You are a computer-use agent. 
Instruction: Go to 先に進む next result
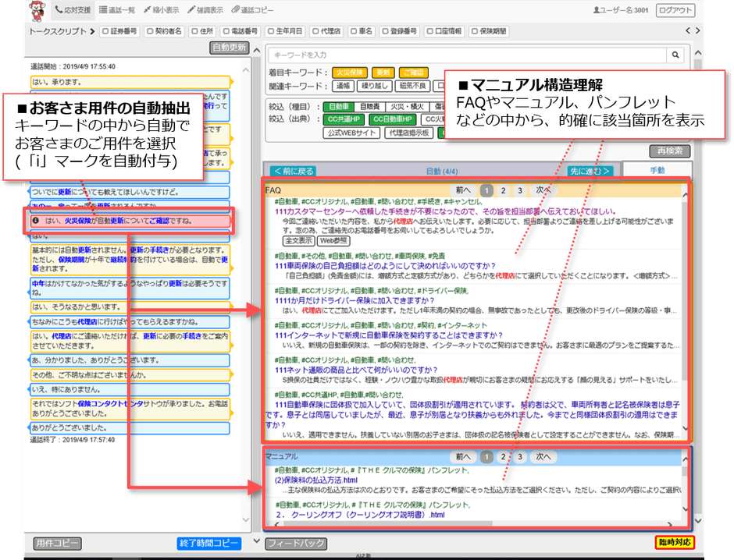point(590,171)
